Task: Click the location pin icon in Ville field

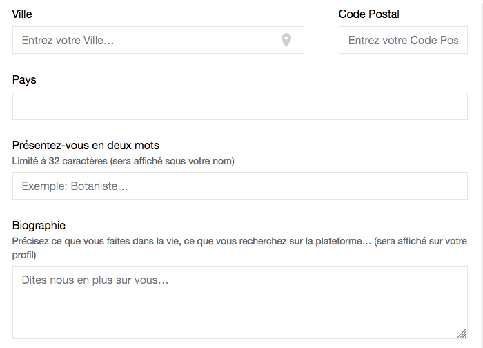Action: (286, 40)
